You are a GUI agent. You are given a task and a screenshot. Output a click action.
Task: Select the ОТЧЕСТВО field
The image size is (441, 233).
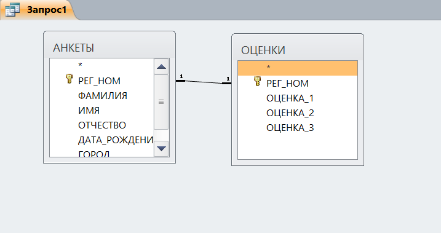[x=102, y=125]
